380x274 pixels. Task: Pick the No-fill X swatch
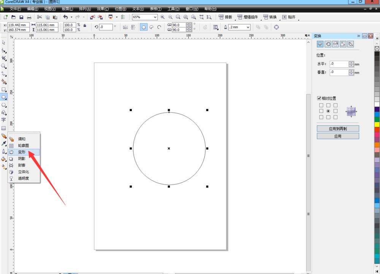tap(377, 49)
